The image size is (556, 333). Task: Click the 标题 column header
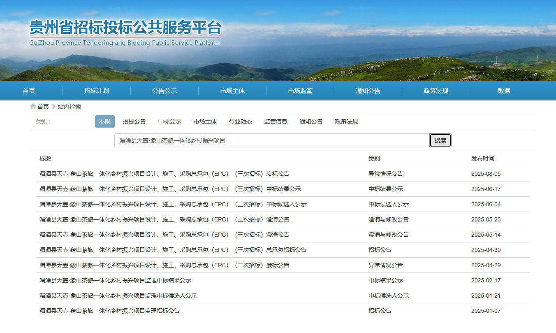point(45,158)
